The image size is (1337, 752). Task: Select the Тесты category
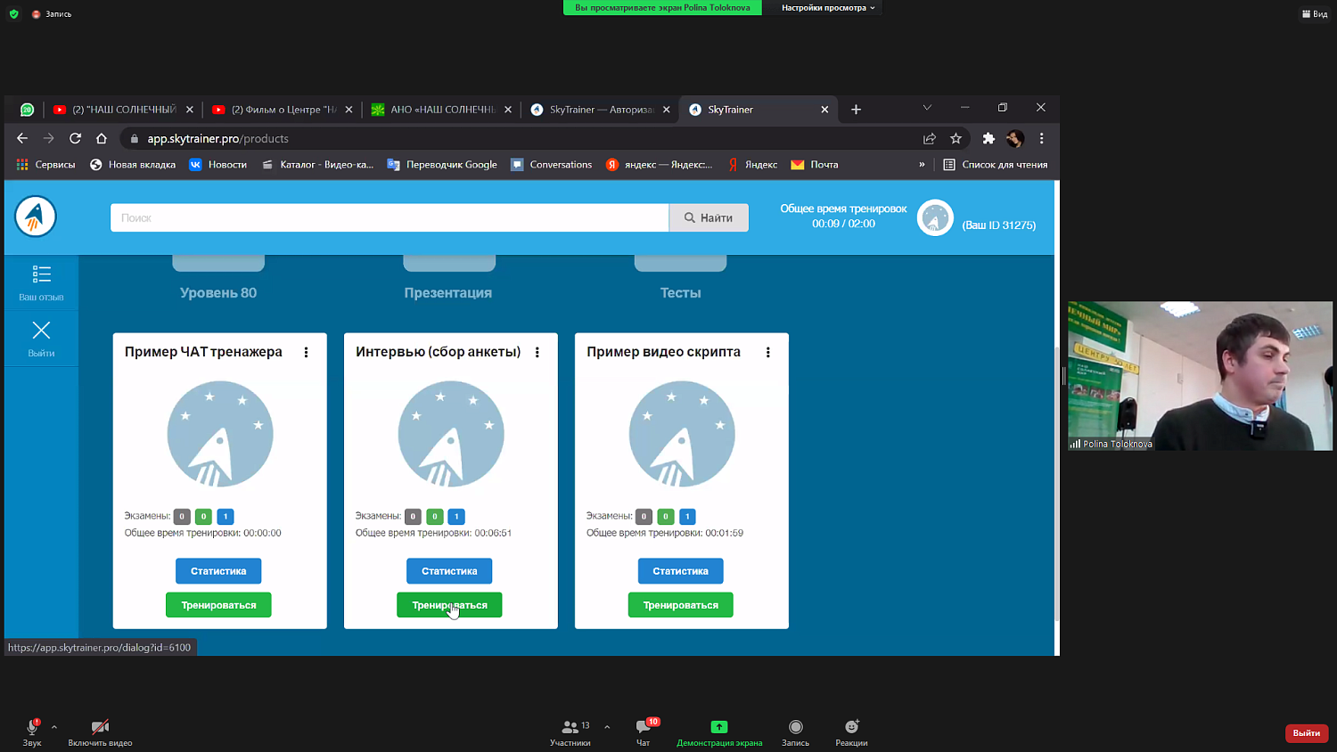[x=680, y=292]
